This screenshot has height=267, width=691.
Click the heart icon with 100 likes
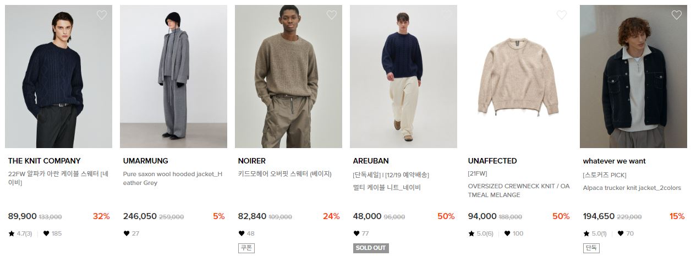[507, 233]
